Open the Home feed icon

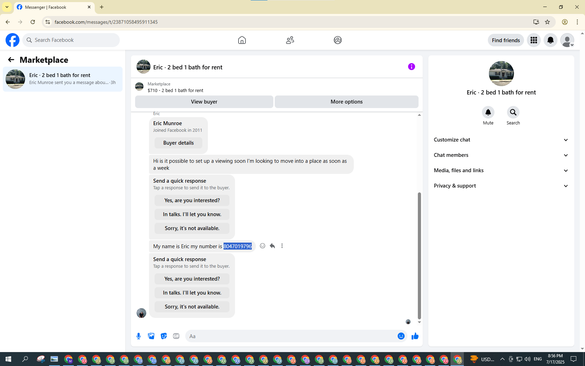click(242, 40)
